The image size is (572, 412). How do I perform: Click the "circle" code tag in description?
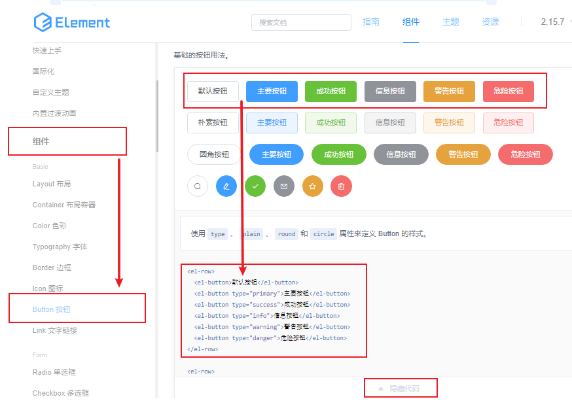click(323, 234)
